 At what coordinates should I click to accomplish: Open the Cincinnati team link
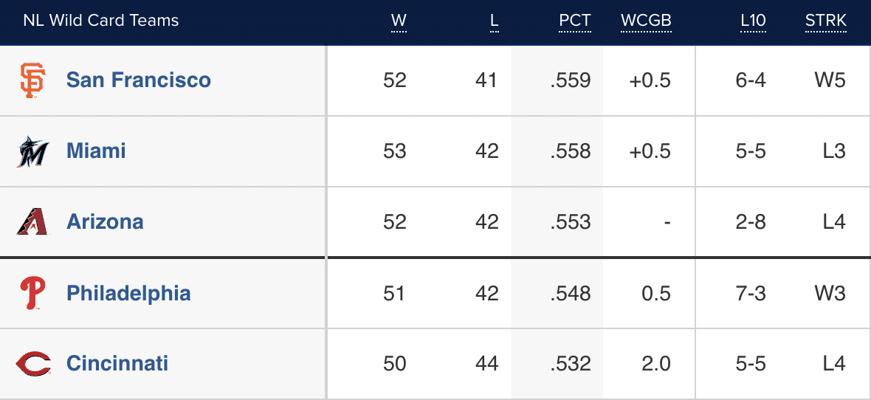(117, 363)
